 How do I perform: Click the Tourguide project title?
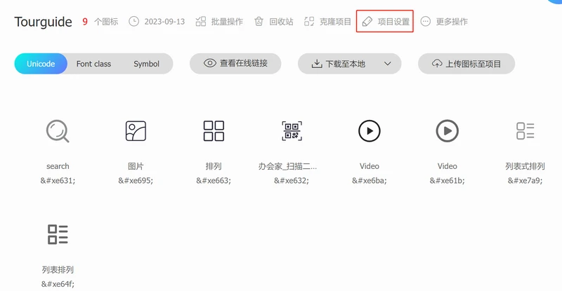(x=44, y=22)
